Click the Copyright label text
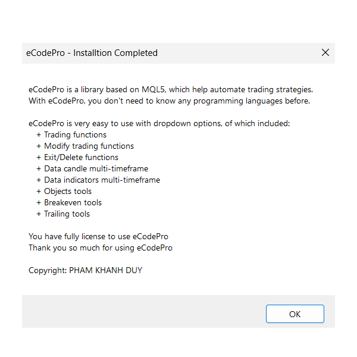The height and width of the screenshot is (357, 357). coord(48,270)
